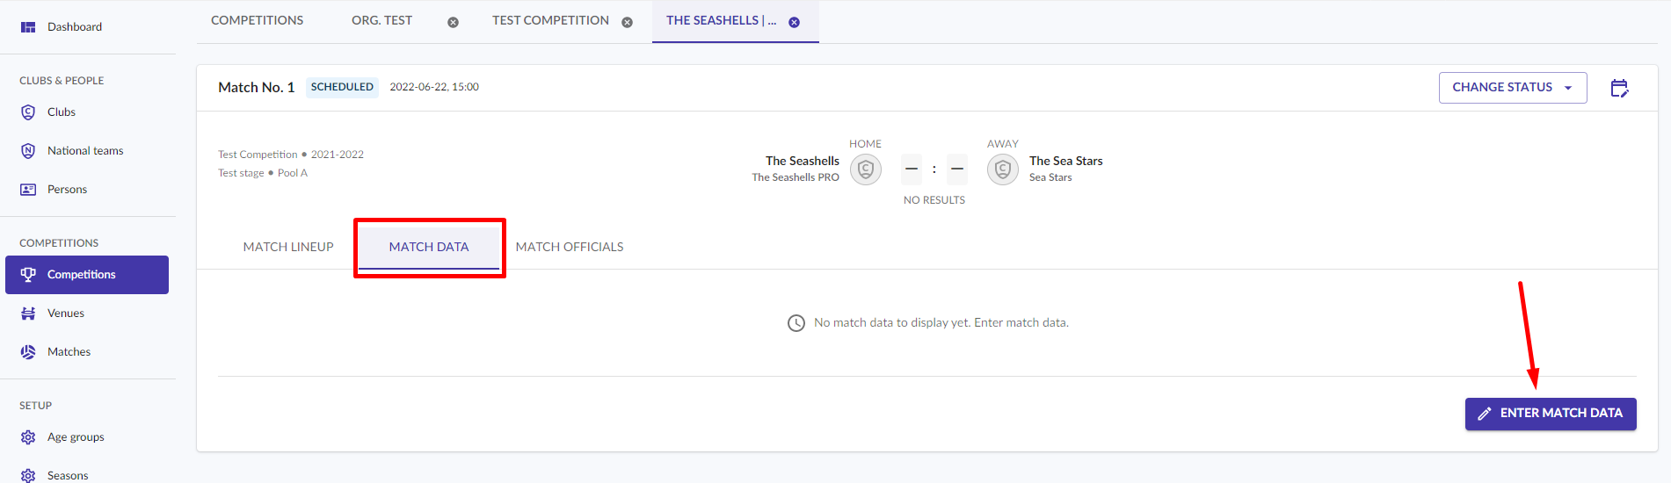The image size is (1671, 483).
Task: Select Competitions in the sidebar
Action: [x=87, y=275]
